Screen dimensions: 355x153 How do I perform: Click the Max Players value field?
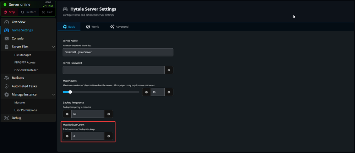point(158,92)
